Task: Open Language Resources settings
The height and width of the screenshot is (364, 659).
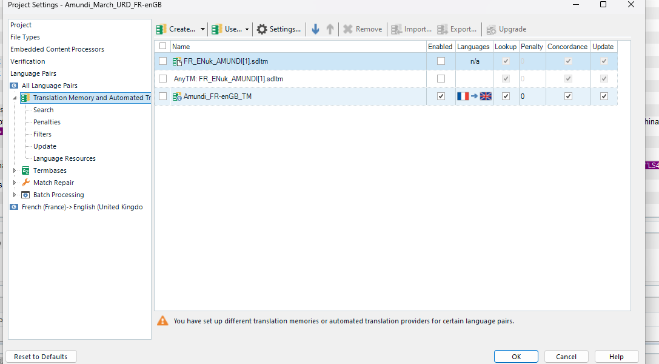Action: click(x=64, y=159)
